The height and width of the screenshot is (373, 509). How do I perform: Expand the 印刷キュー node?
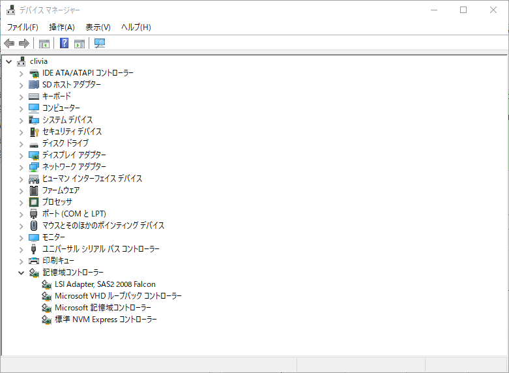pos(21,261)
